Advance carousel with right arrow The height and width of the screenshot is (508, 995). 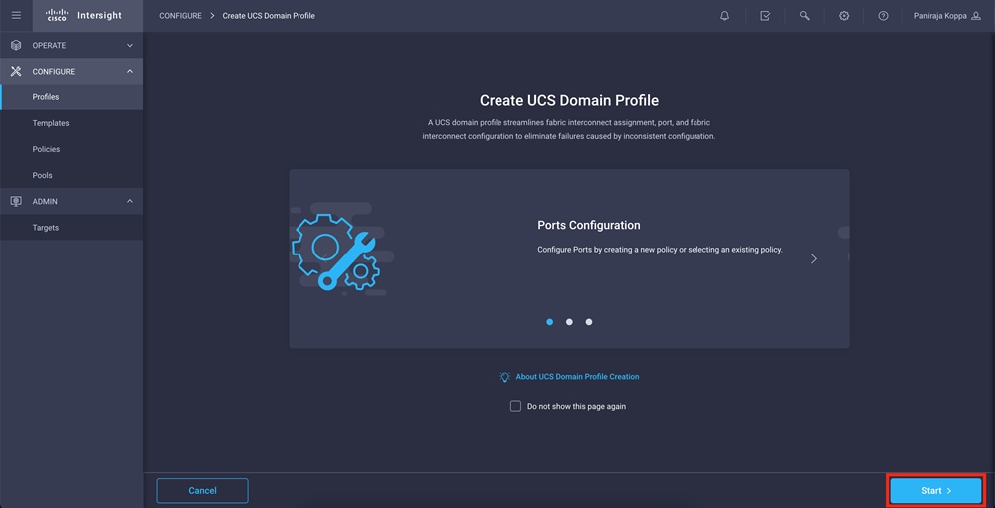(x=814, y=258)
